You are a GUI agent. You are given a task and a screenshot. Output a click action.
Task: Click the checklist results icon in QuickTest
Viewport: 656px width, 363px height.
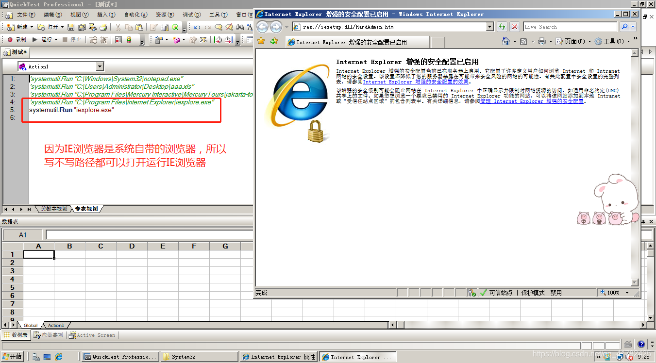[x=118, y=39]
